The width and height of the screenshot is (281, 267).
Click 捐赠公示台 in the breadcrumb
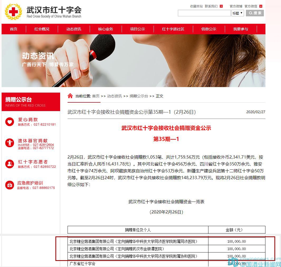pos(139,96)
